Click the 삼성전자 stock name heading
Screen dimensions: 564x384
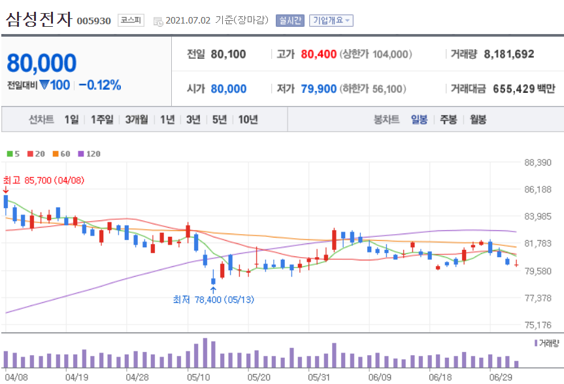(39, 19)
